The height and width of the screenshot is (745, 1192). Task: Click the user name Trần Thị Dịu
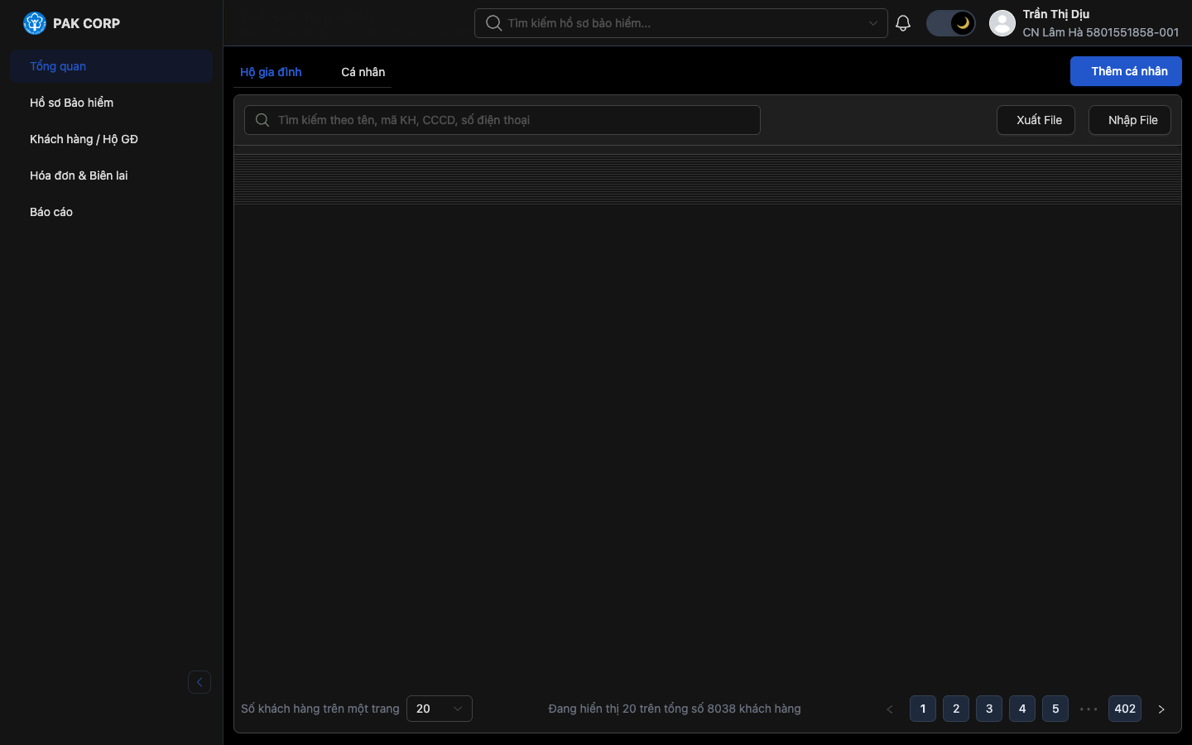pos(1055,14)
